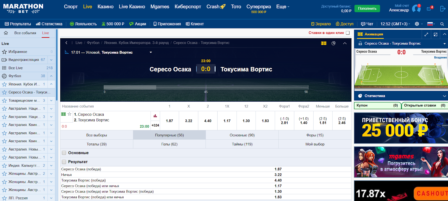
Task: Switch to the Тоталы (39) tab
Action: click(97, 144)
